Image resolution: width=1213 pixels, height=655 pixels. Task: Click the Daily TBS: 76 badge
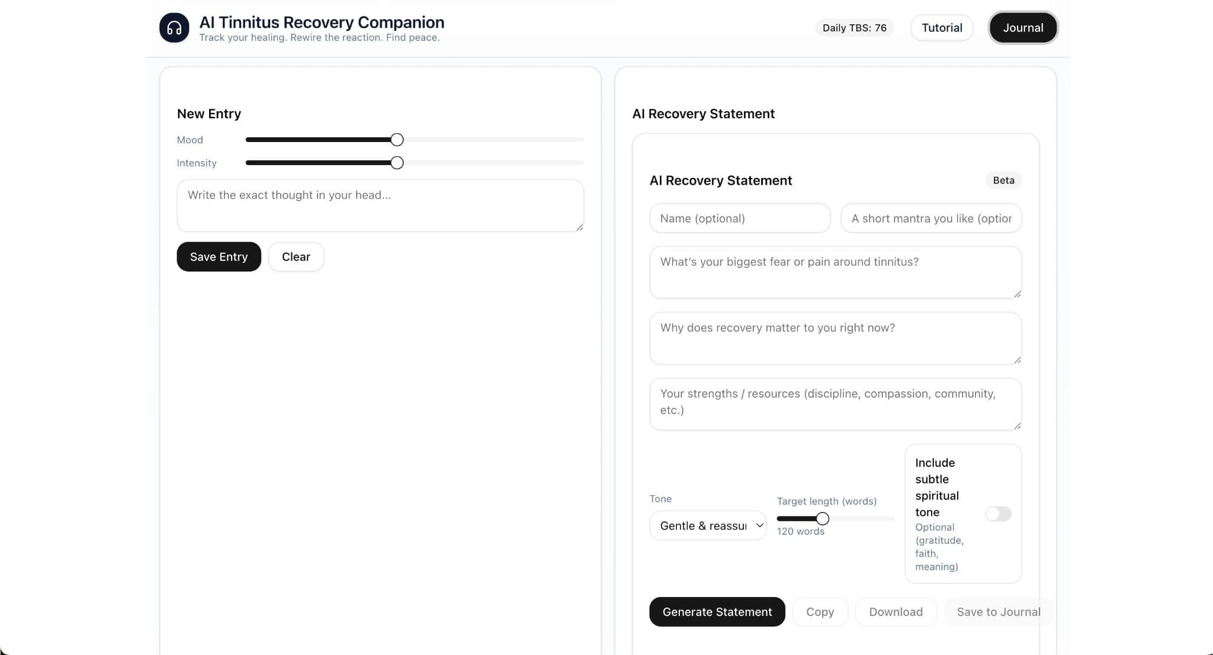pos(854,27)
